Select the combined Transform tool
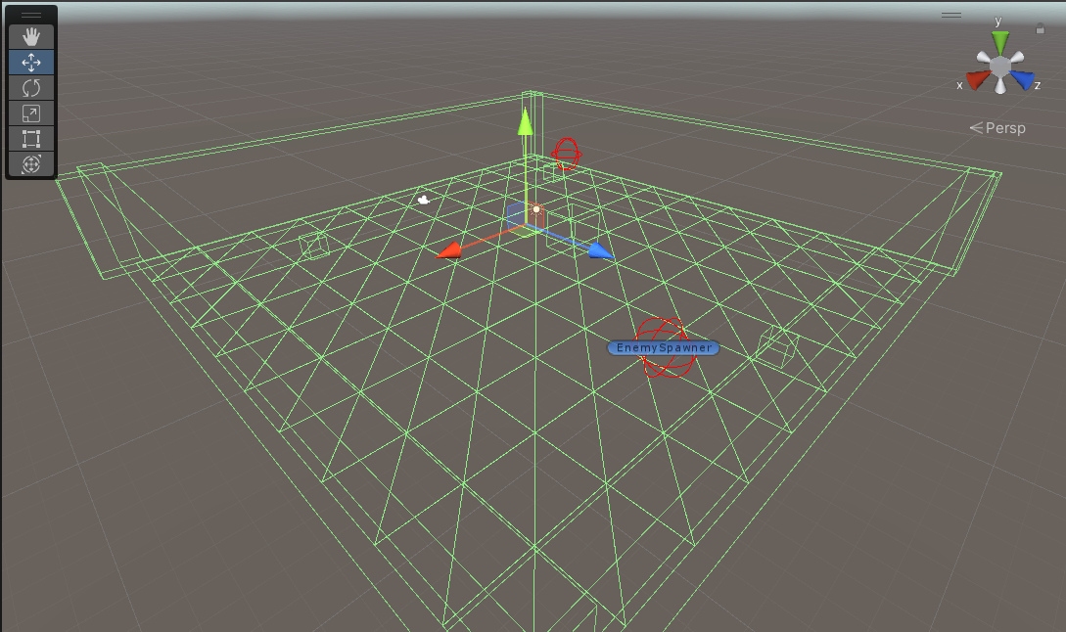This screenshot has width=1066, height=632. point(31,163)
